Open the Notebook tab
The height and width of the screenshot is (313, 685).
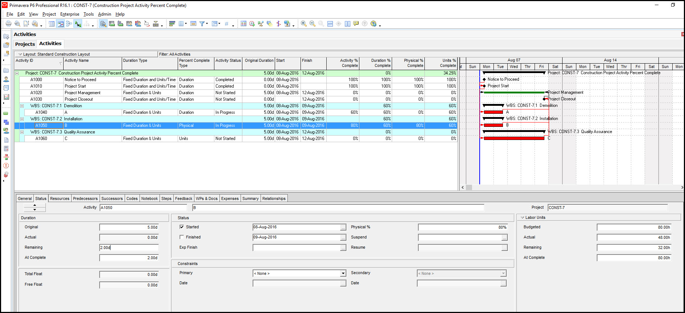point(149,198)
